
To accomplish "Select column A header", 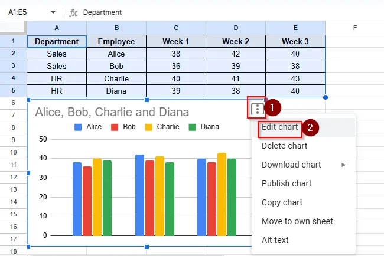I will [57, 28].
